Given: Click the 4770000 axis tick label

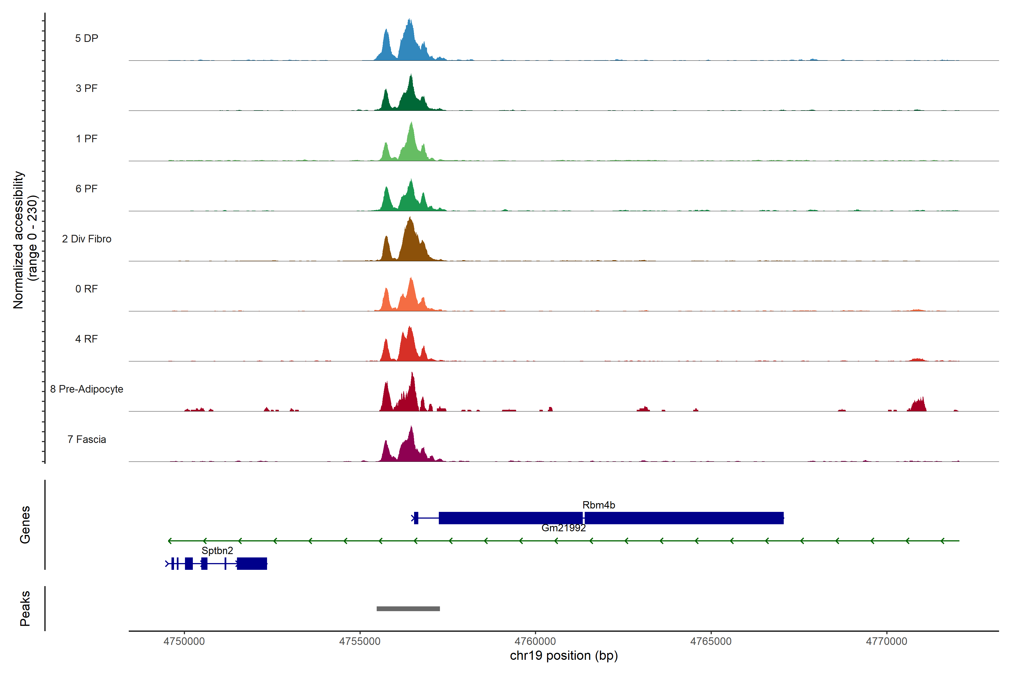Looking at the screenshot, I should tap(886, 641).
